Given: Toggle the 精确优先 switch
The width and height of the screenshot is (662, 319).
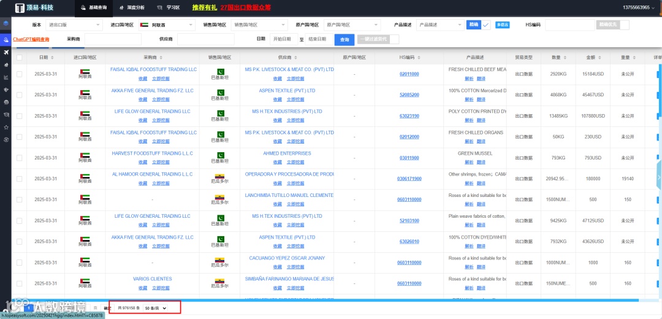Looking at the screenshot, I should 612,25.
